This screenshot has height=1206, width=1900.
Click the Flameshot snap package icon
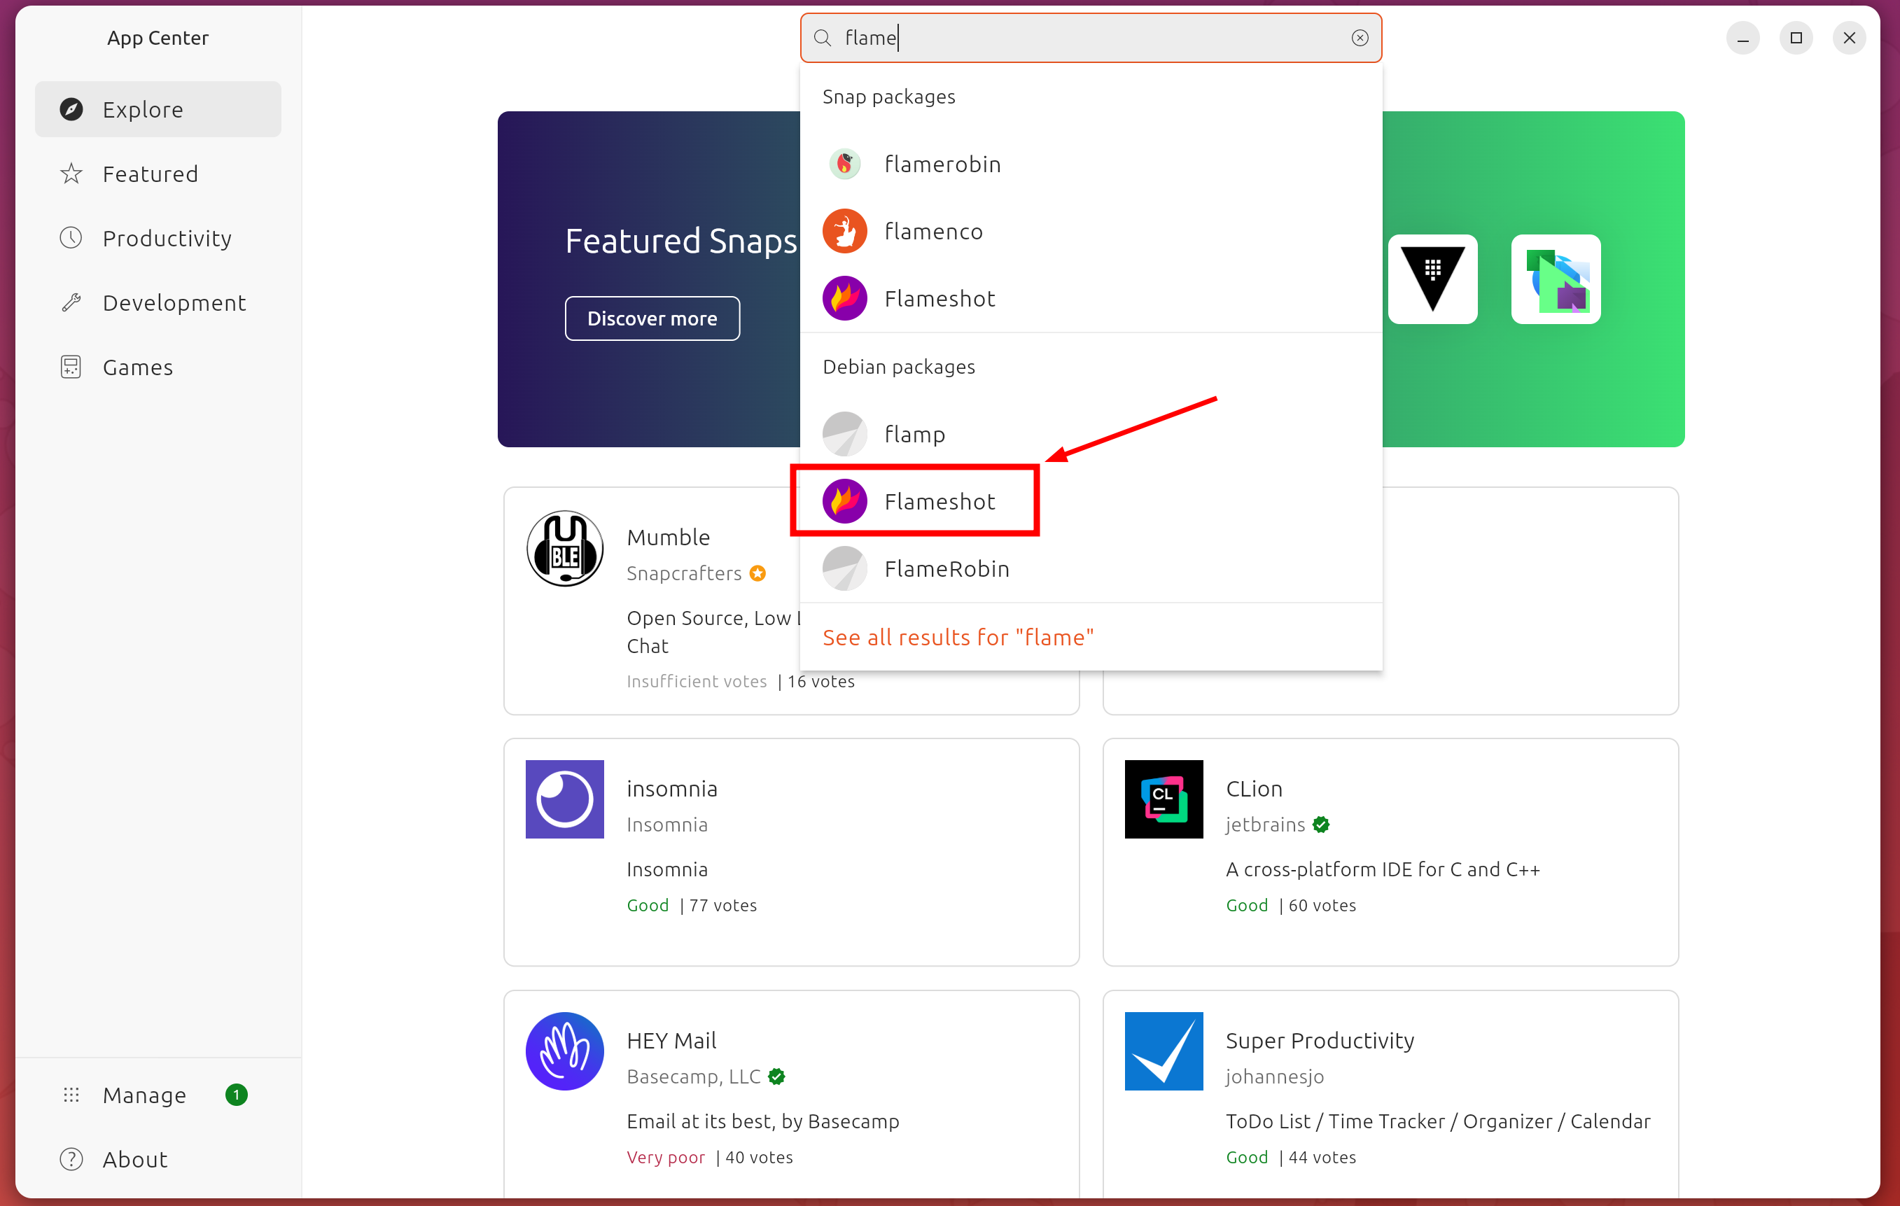(x=844, y=299)
